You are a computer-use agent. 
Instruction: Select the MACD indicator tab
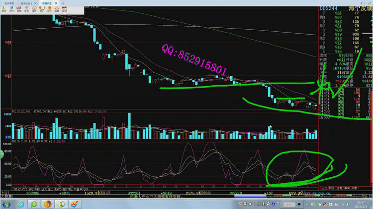tap(56, 189)
